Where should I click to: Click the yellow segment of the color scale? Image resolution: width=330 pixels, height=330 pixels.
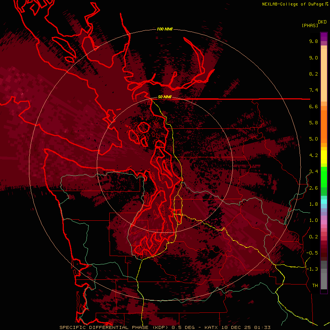click(324, 157)
